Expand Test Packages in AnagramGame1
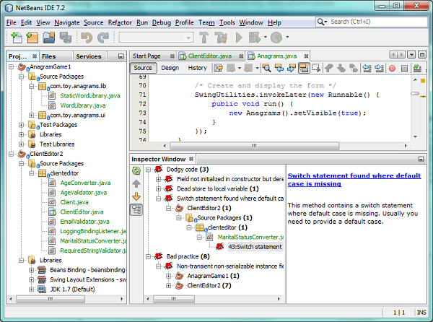This screenshot has width=433, height=322. 21,125
